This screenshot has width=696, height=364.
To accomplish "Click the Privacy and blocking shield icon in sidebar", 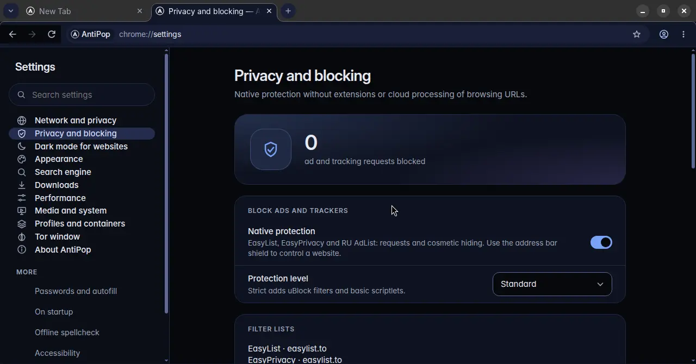I will pos(22,134).
